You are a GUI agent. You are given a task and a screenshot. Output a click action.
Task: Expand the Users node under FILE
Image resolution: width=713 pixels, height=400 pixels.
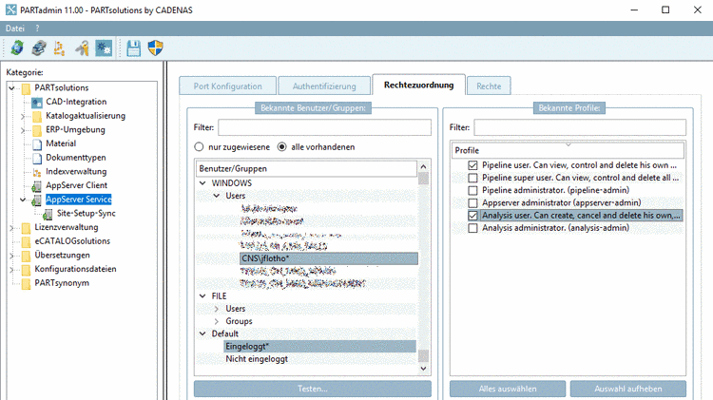click(x=217, y=309)
